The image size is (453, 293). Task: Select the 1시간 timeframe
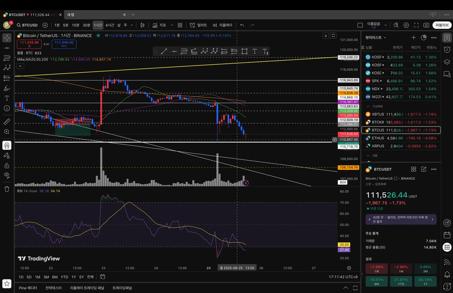[98, 25]
